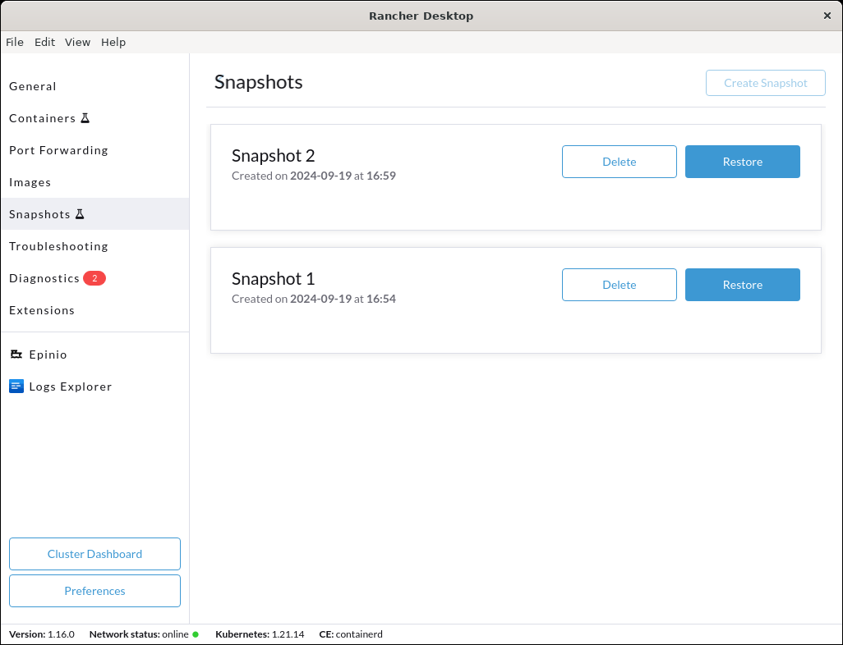Open the File menu

pyautogui.click(x=15, y=42)
